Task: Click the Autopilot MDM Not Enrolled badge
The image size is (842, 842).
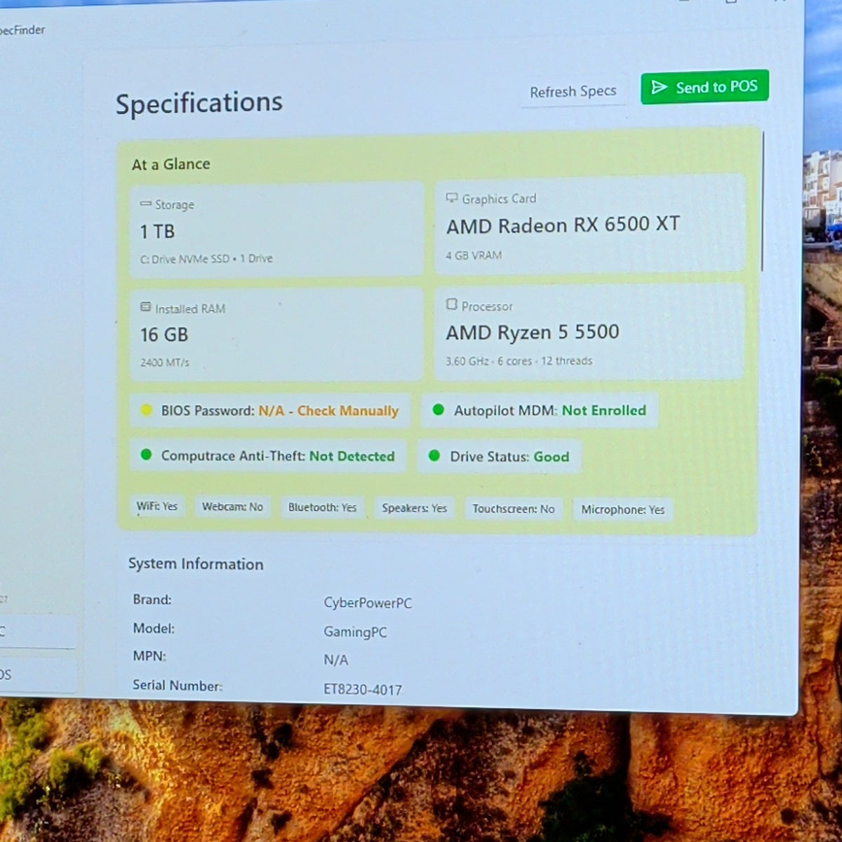Action: [x=540, y=410]
